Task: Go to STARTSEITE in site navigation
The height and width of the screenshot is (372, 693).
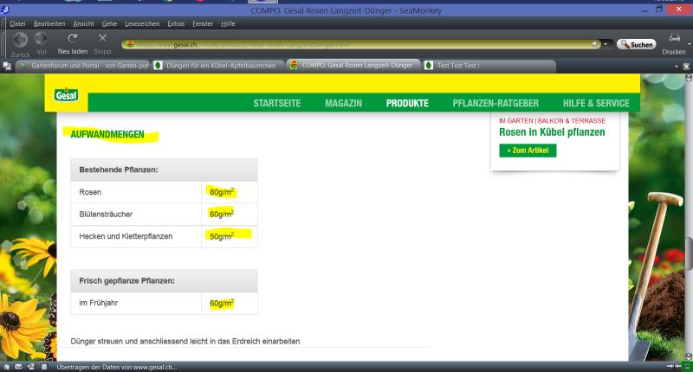Action: point(276,103)
